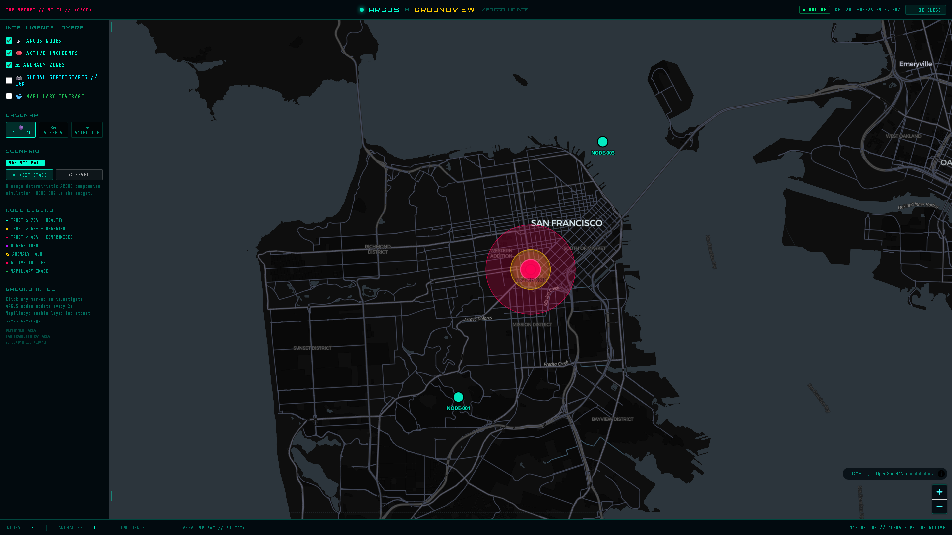
Task: Turn on Mapillary Coverage checkbox
Action: [9, 96]
